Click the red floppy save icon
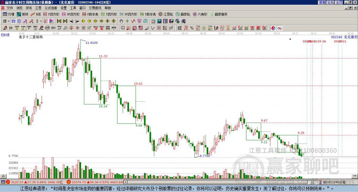358x192 pixels. 171,21
